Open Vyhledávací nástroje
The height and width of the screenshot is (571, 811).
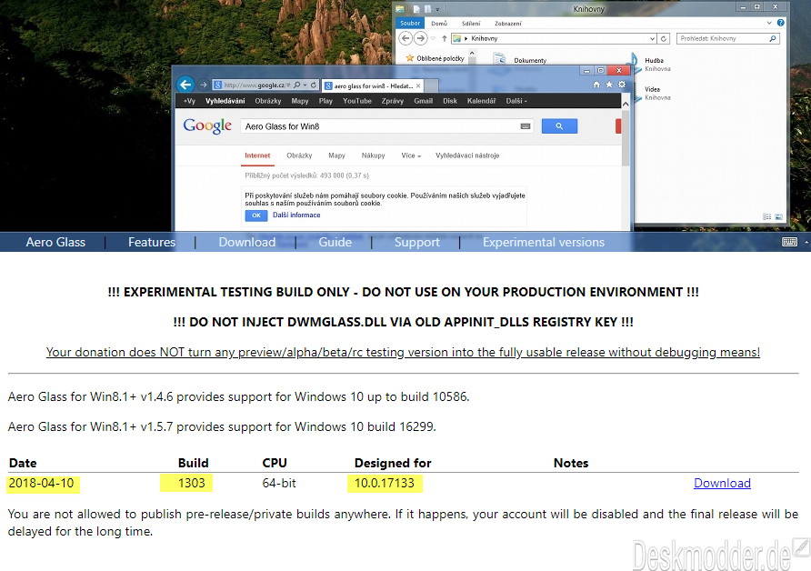pos(467,155)
